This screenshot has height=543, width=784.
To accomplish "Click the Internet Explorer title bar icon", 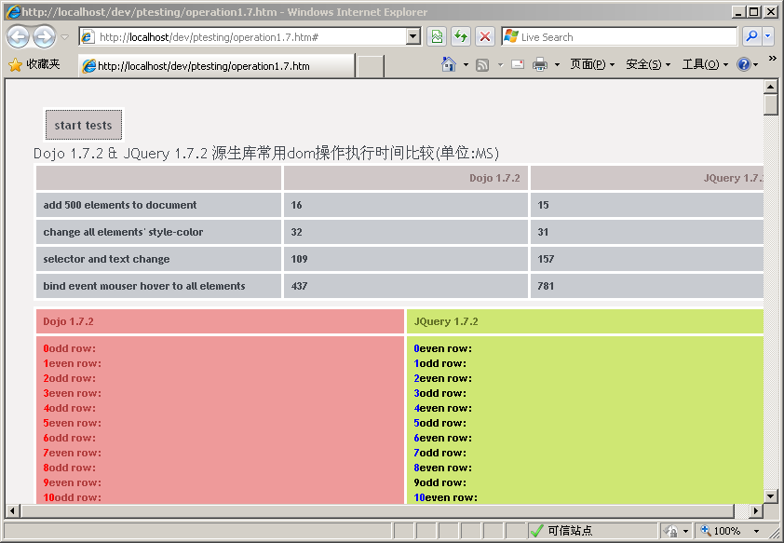I will point(13,12).
